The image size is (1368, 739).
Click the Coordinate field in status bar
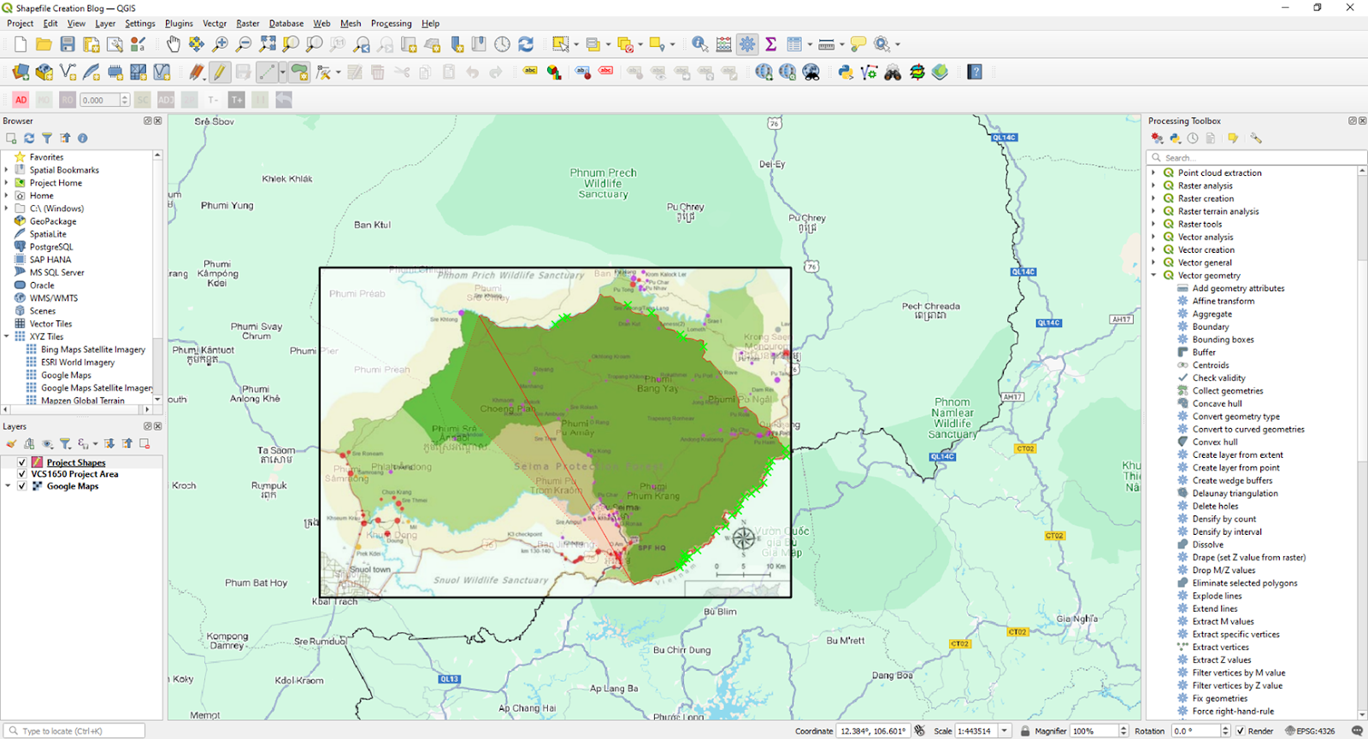[872, 730]
